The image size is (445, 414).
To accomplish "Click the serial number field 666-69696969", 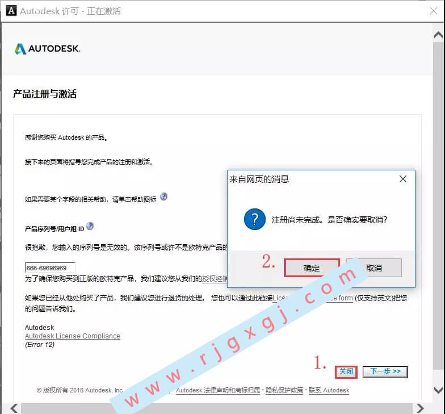I will (x=50, y=267).
